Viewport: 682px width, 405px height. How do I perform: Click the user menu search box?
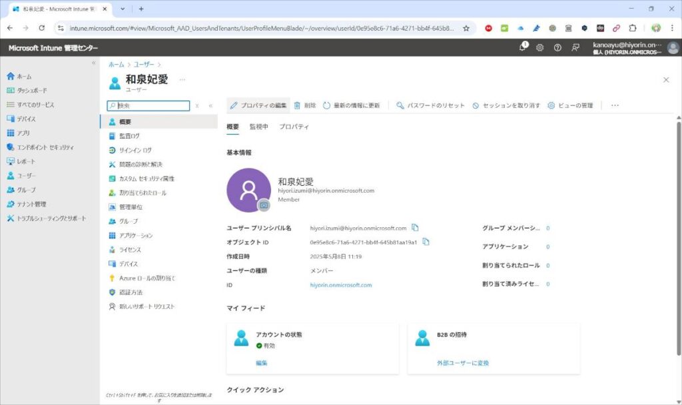coord(149,106)
